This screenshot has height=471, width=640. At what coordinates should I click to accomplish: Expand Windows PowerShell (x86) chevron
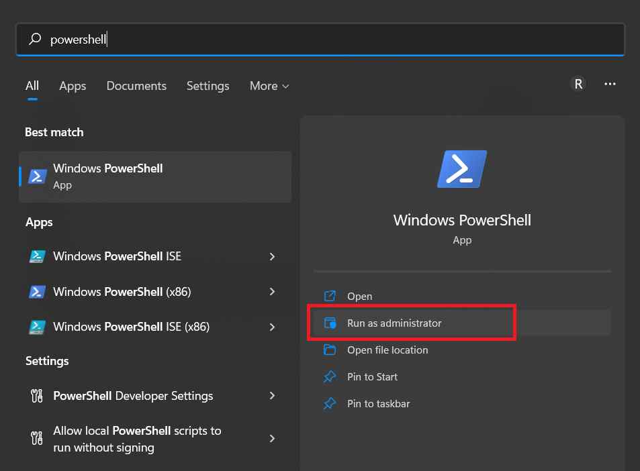272,292
